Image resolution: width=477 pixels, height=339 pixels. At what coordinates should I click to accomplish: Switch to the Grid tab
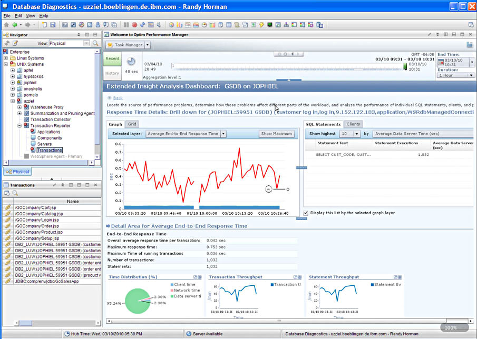click(x=132, y=124)
